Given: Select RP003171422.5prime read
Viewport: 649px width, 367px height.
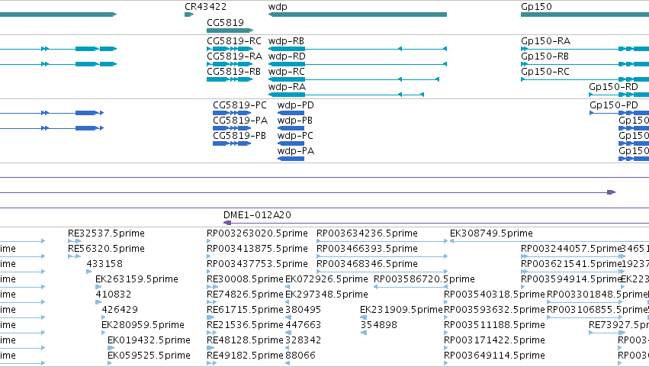Looking at the screenshot, I should click(x=446, y=349).
